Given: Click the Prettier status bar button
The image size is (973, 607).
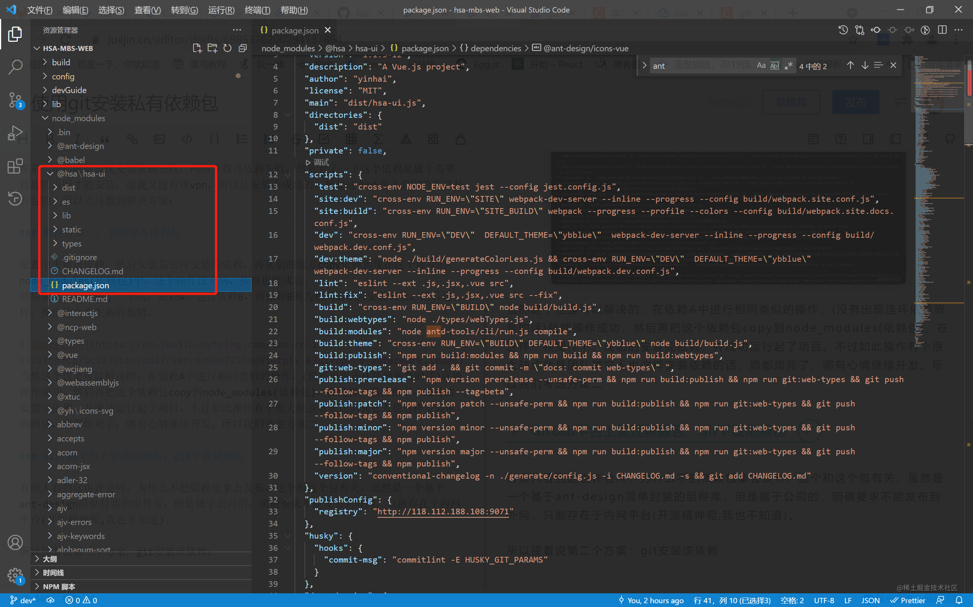Looking at the screenshot, I should 908,600.
